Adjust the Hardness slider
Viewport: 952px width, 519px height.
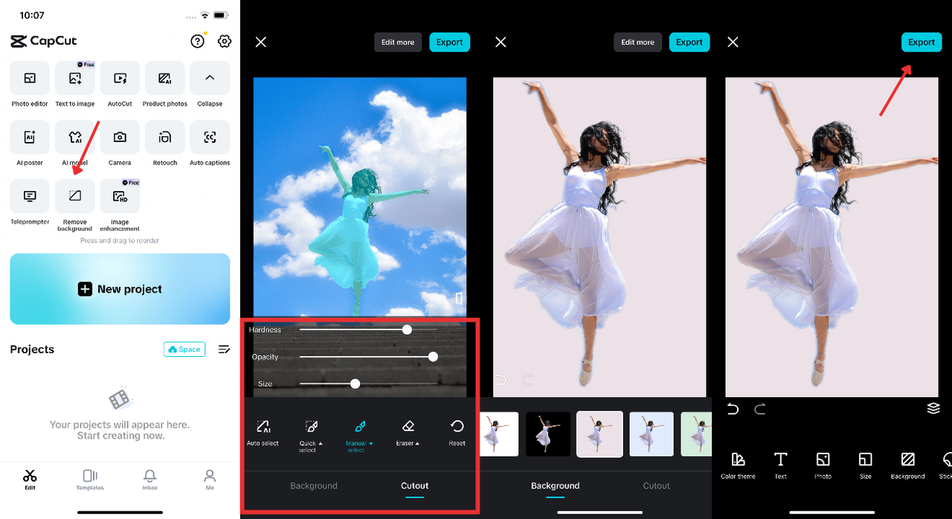407,329
